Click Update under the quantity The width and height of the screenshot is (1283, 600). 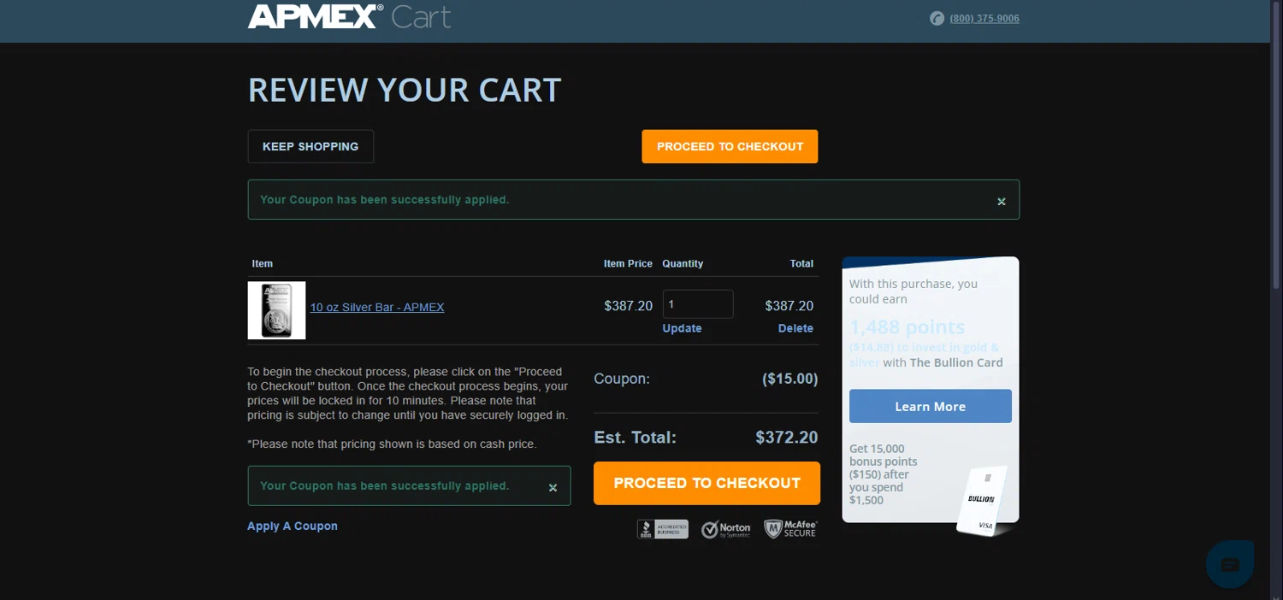pos(682,328)
